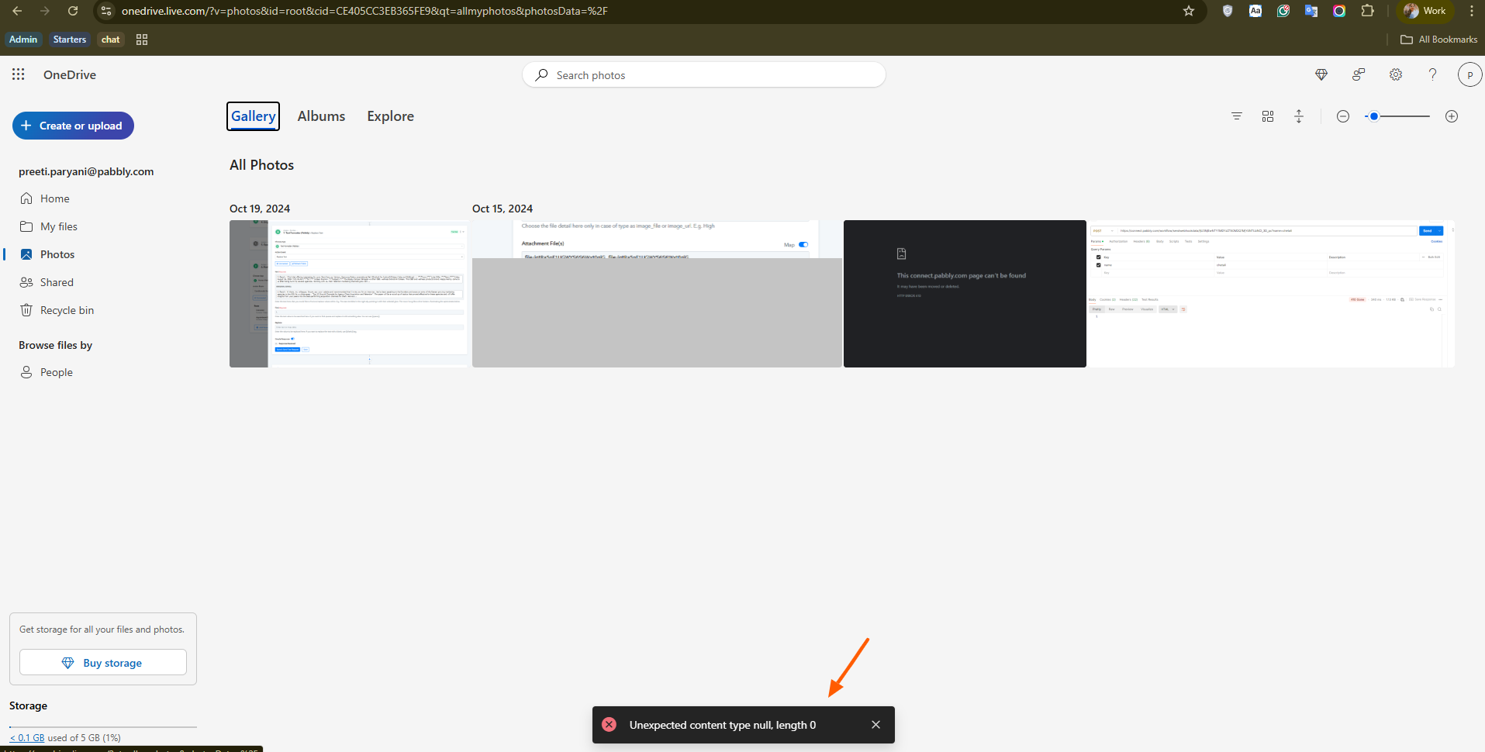The image size is (1485, 752).
Task: Open the Microsoft apps launcher grid
Action: coord(19,74)
